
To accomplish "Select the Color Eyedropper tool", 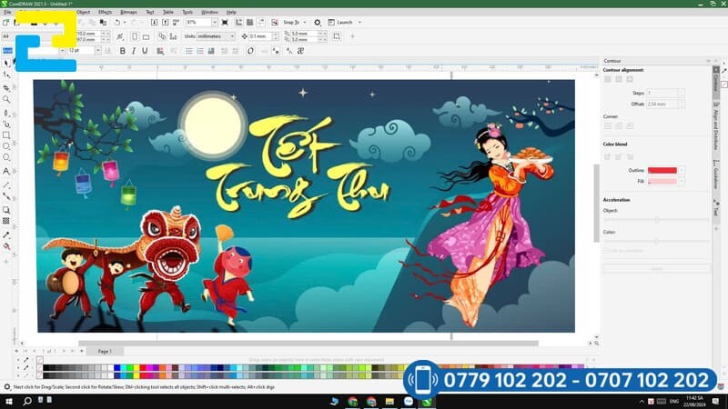I will click(x=6, y=235).
